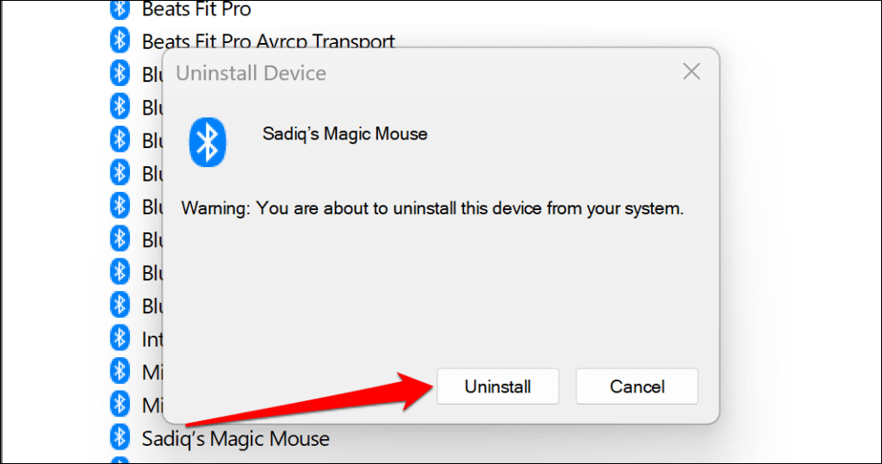Click Bluetooth icon beside Sadiq's Magic Mouse list entry
The height and width of the screenshot is (464, 882).
click(120, 437)
